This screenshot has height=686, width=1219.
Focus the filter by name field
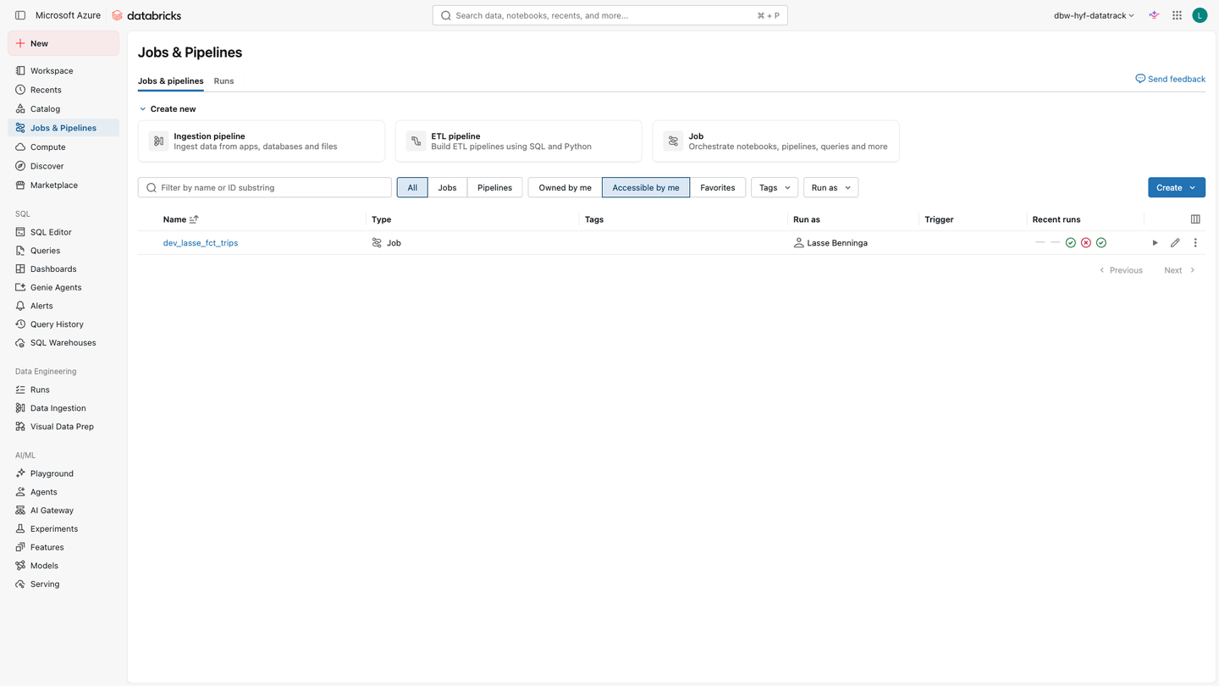click(x=265, y=187)
